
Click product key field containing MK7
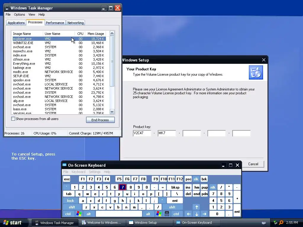click(x=167, y=133)
